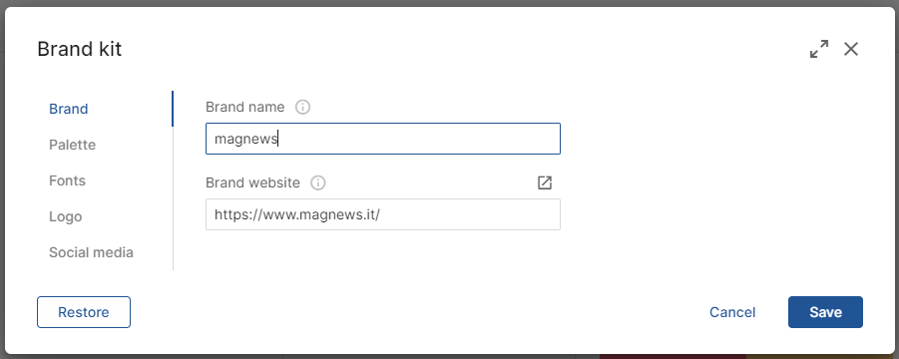Click the Restore button
Screen dimensions: 899x359
click(84, 312)
